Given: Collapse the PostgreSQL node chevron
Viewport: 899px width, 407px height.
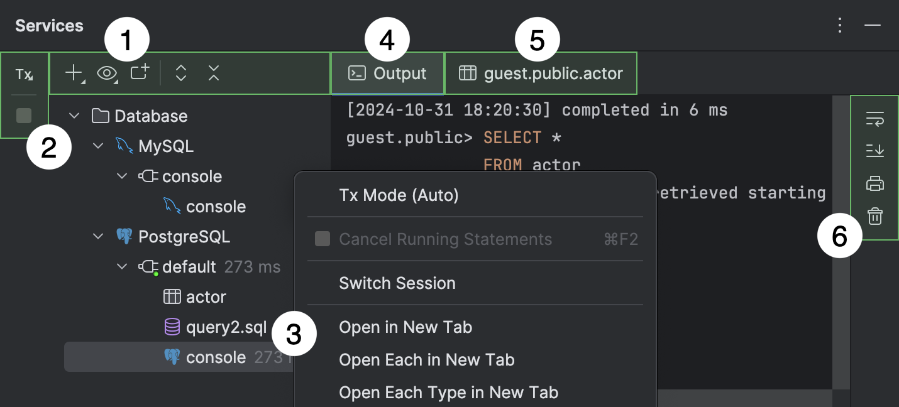Looking at the screenshot, I should pyautogui.click(x=98, y=237).
